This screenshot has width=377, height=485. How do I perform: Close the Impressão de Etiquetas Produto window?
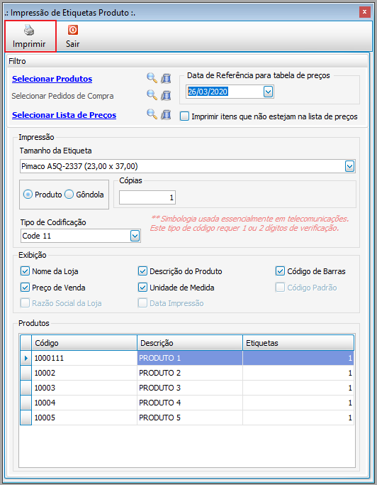pyautogui.click(x=365, y=12)
